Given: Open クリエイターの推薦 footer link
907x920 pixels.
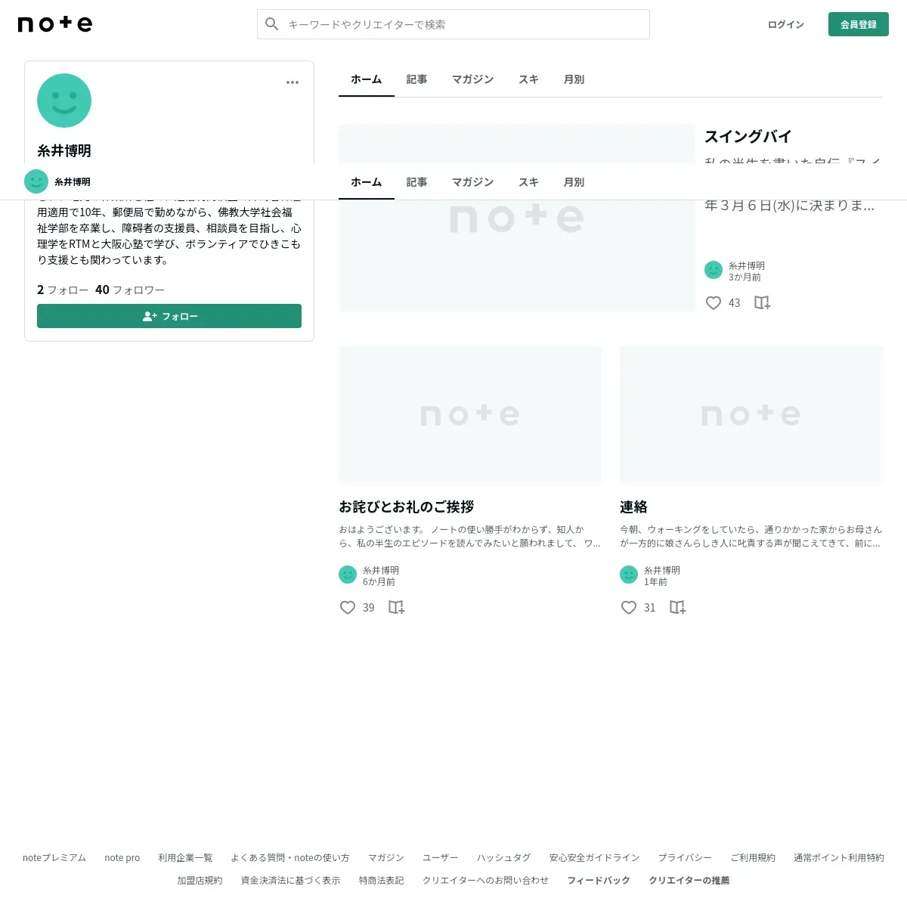Looking at the screenshot, I should [689, 881].
